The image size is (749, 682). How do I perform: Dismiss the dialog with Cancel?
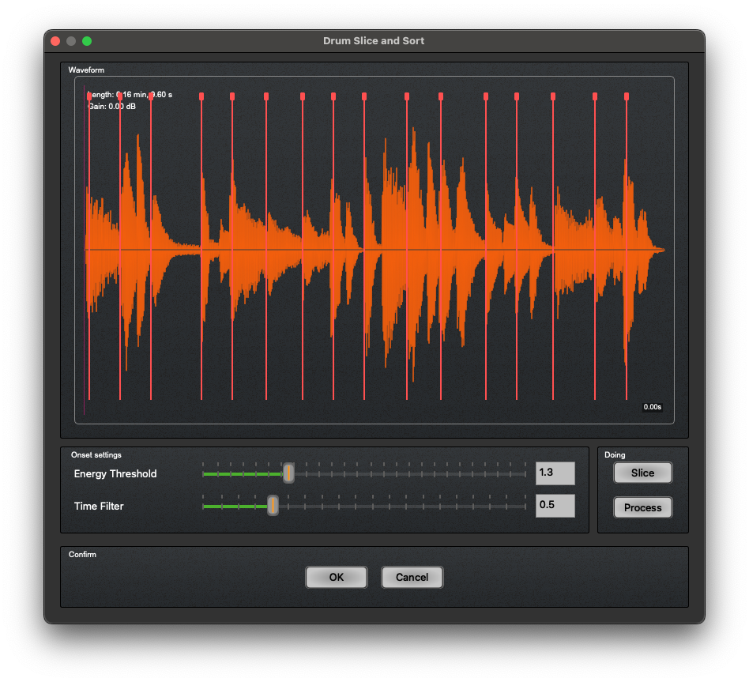(x=412, y=577)
